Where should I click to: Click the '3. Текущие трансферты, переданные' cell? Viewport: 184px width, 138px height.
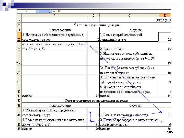tap(54, 112)
